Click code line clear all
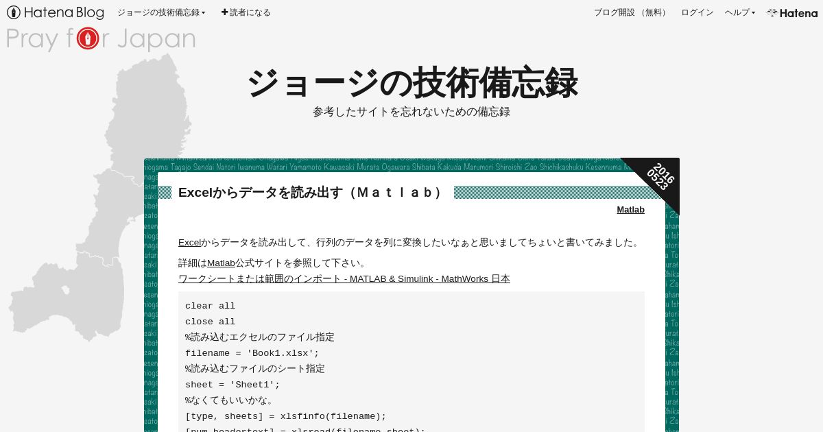 (210, 306)
